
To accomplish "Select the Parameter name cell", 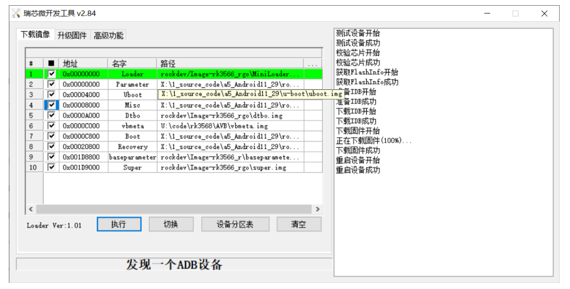I will 132,85.
